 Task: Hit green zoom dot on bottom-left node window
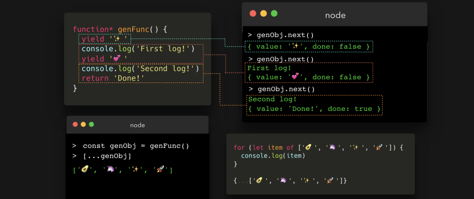point(91,125)
